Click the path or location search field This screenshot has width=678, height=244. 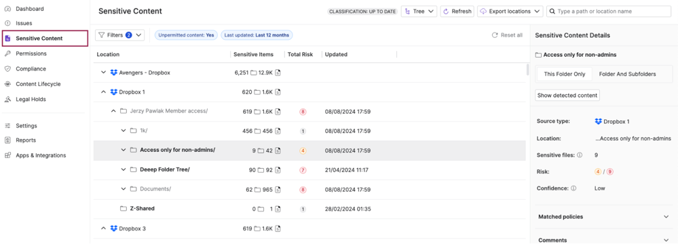click(609, 12)
